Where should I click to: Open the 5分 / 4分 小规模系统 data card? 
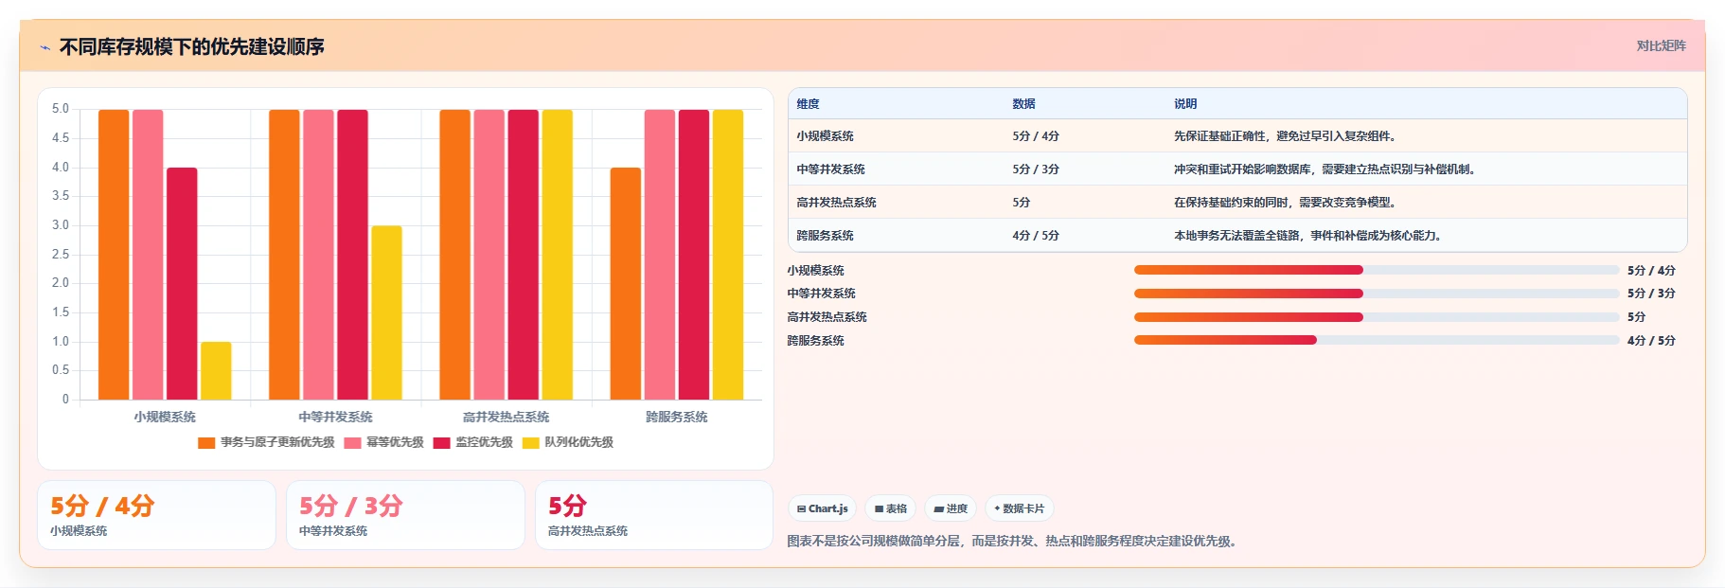[156, 515]
